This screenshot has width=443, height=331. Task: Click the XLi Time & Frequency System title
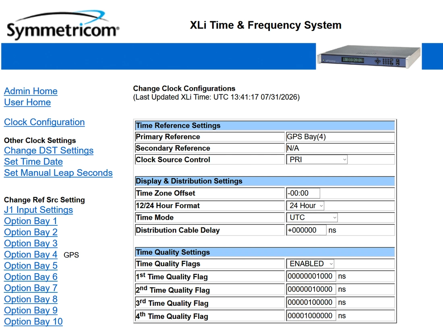(x=265, y=25)
